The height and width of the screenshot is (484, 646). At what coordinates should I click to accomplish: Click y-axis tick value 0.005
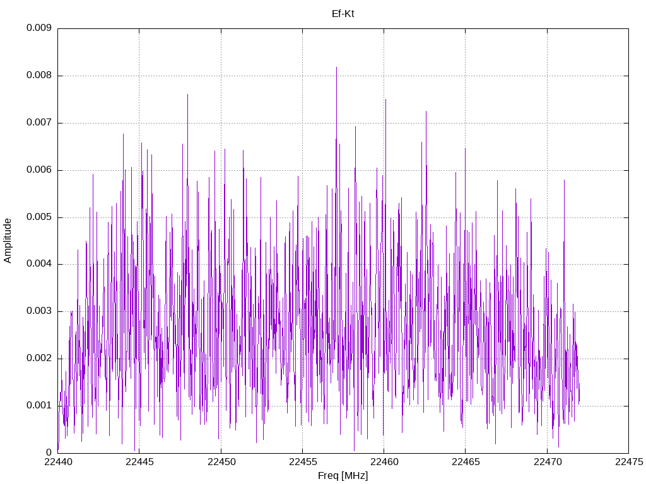click(39, 217)
